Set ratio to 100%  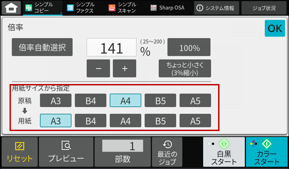point(189,47)
